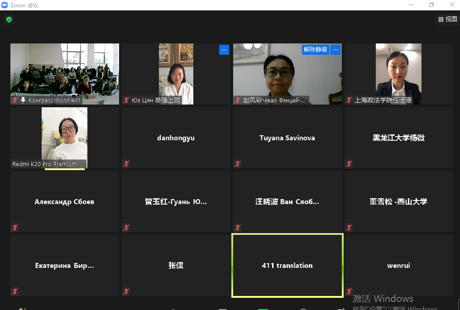Click the muted mic icon on 黑龙江大学杨微
The height and width of the screenshot is (310, 460).
pyautogui.click(x=349, y=164)
